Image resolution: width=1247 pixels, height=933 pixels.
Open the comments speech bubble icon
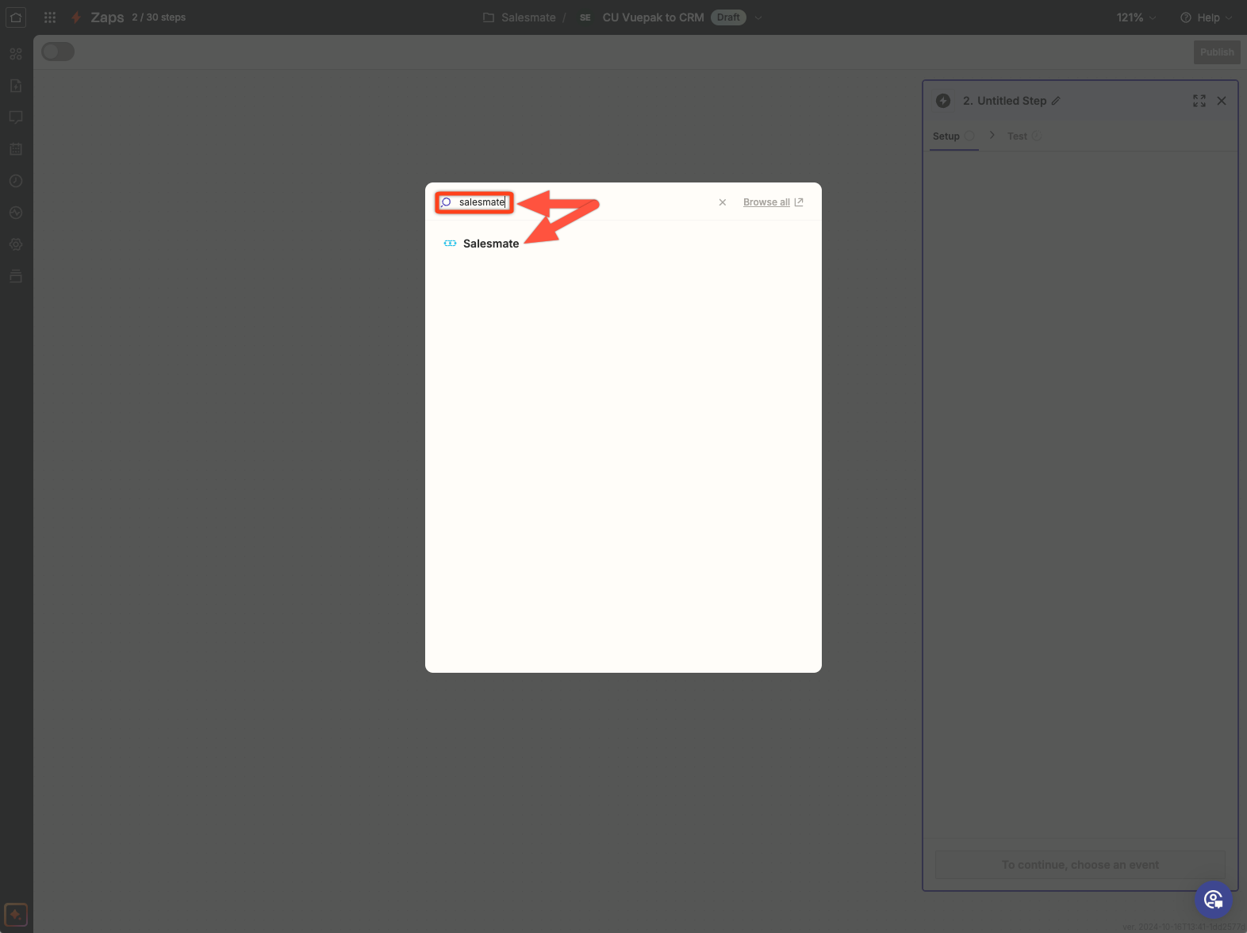pos(16,117)
